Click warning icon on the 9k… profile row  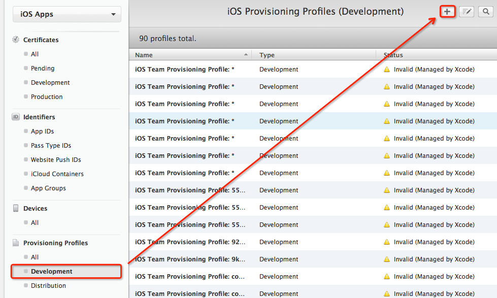tap(387, 259)
